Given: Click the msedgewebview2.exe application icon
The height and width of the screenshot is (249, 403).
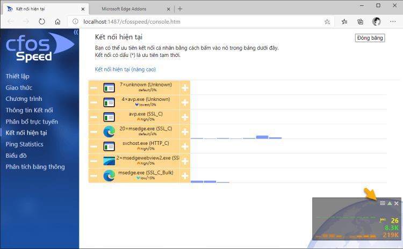Looking at the screenshot, I should click(x=109, y=160).
